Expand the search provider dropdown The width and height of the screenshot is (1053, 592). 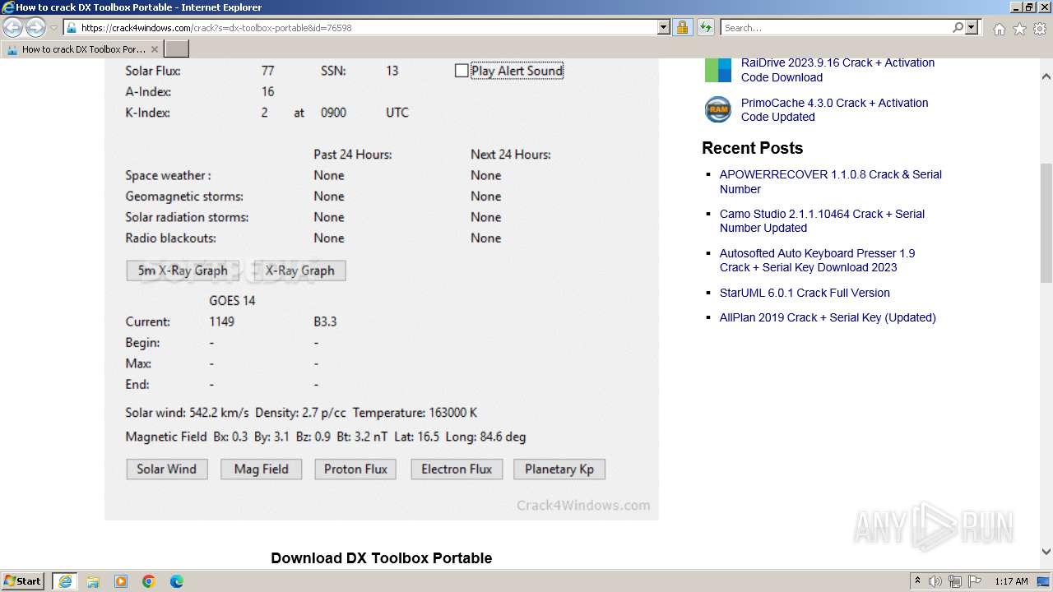[972, 27]
